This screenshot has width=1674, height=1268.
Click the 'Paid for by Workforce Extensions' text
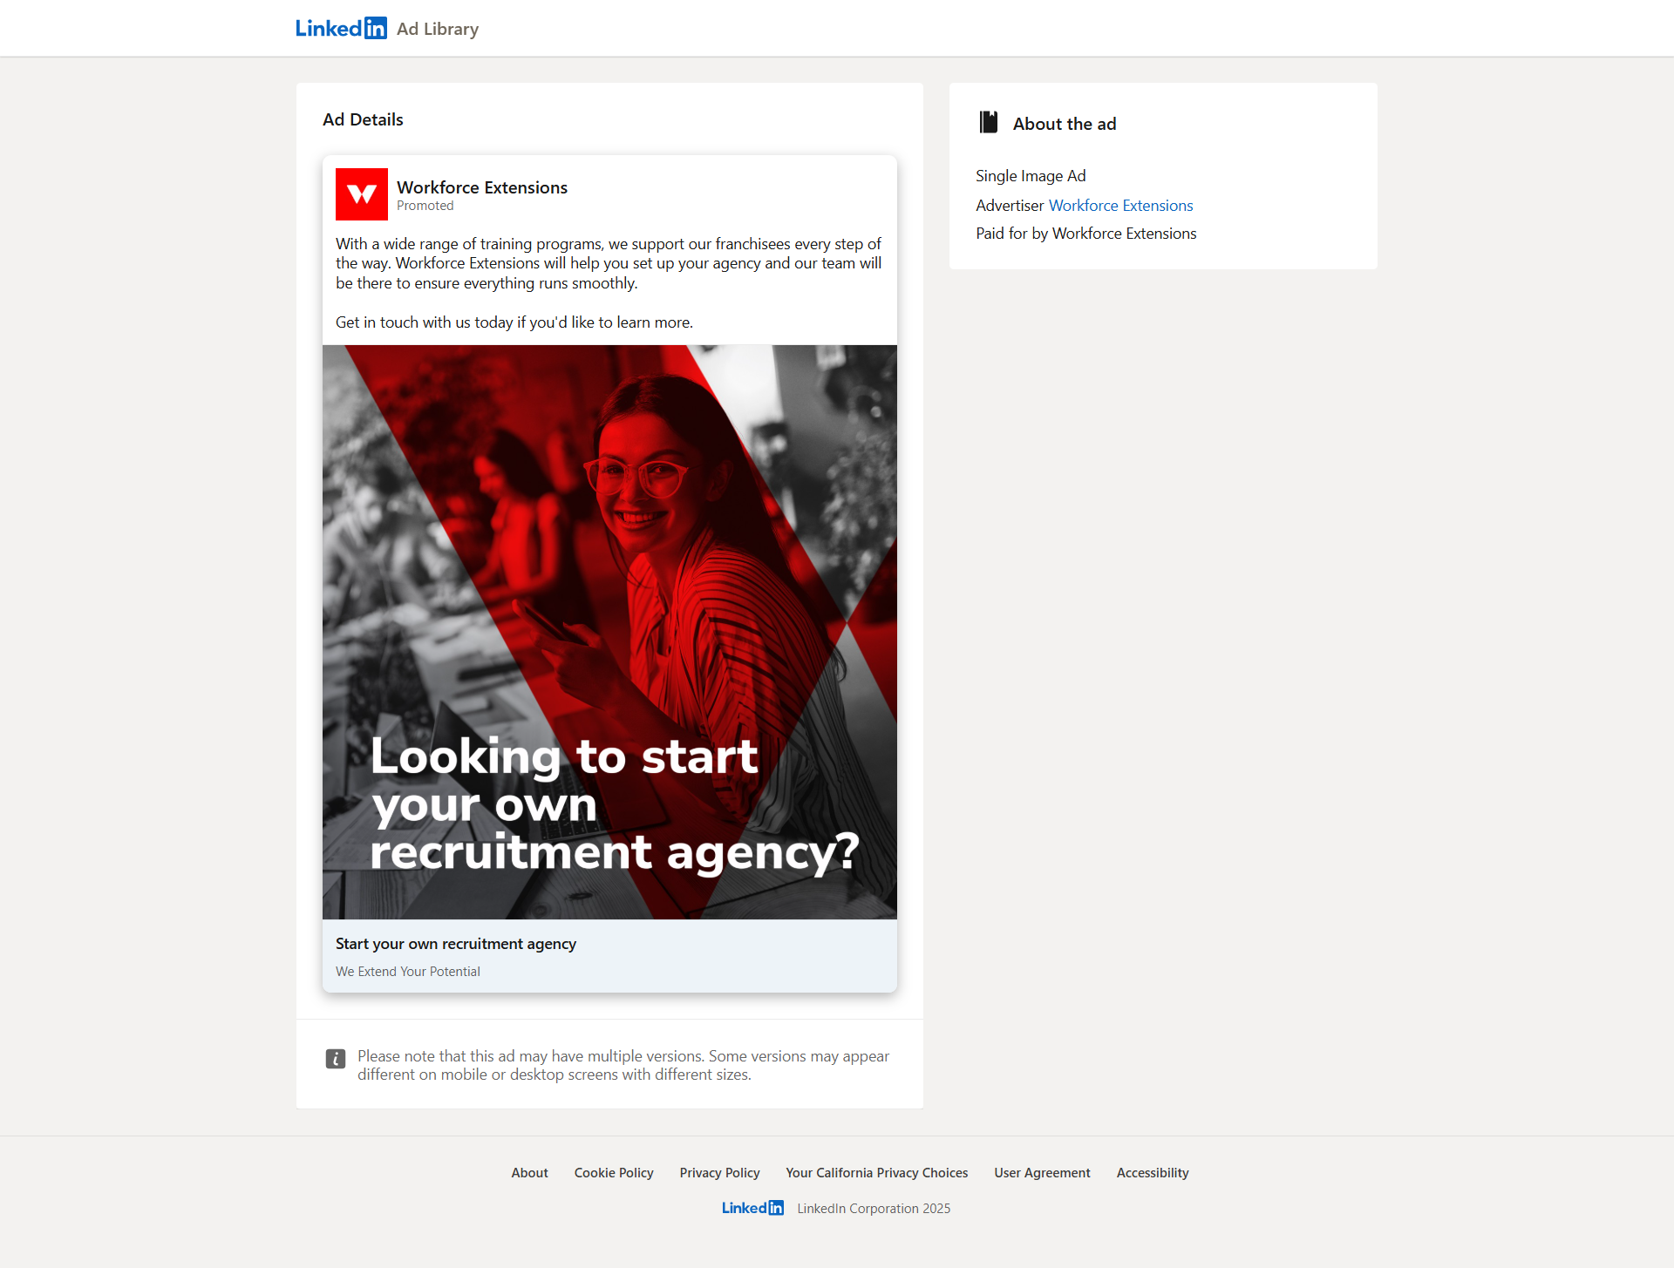(x=1086, y=234)
